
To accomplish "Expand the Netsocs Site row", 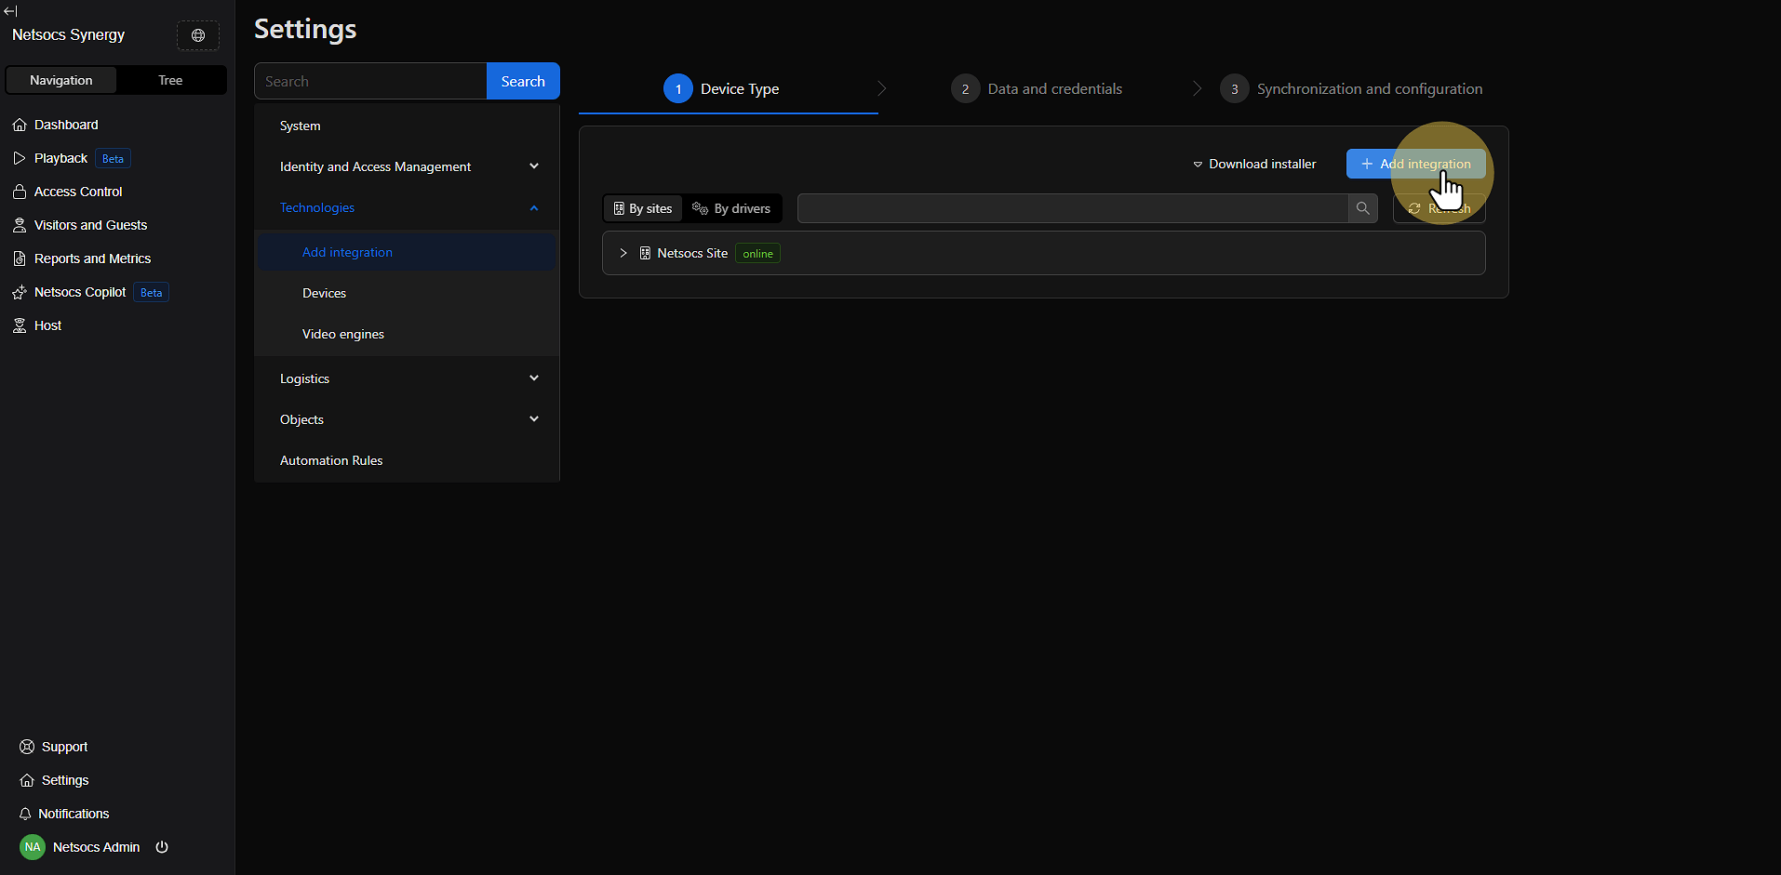I will pyautogui.click(x=623, y=253).
